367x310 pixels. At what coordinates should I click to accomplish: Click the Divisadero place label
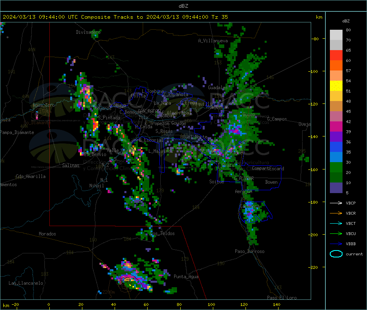click(88, 32)
